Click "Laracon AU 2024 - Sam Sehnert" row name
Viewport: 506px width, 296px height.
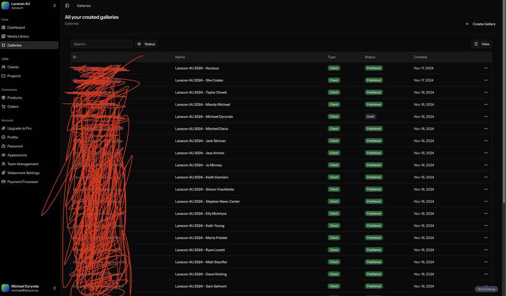point(201,286)
